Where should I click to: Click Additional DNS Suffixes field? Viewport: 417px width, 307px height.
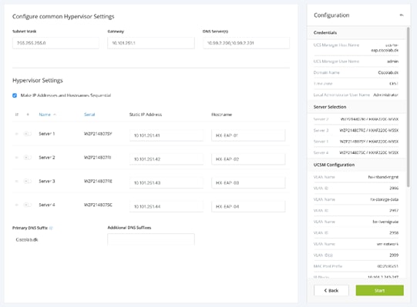[x=151, y=239]
